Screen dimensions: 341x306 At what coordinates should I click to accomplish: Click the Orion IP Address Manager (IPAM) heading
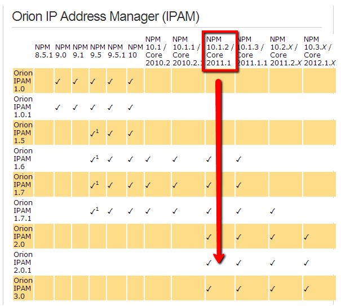click(106, 16)
